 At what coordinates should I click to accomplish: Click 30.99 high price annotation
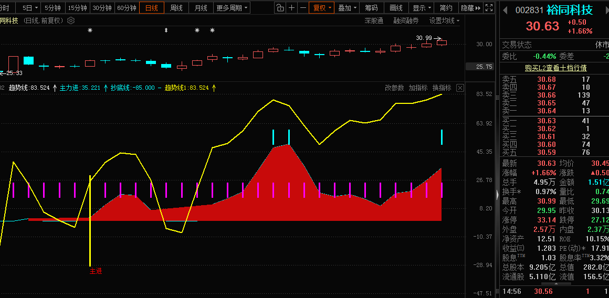(x=424, y=38)
